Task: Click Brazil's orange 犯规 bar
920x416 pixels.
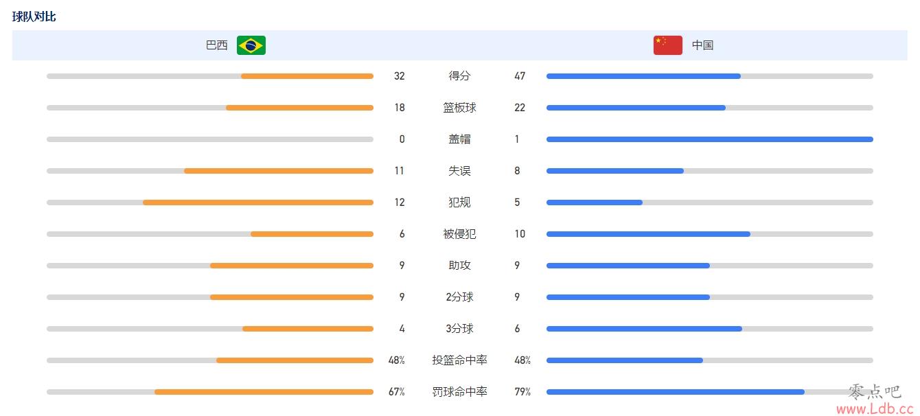Action: 258,203
